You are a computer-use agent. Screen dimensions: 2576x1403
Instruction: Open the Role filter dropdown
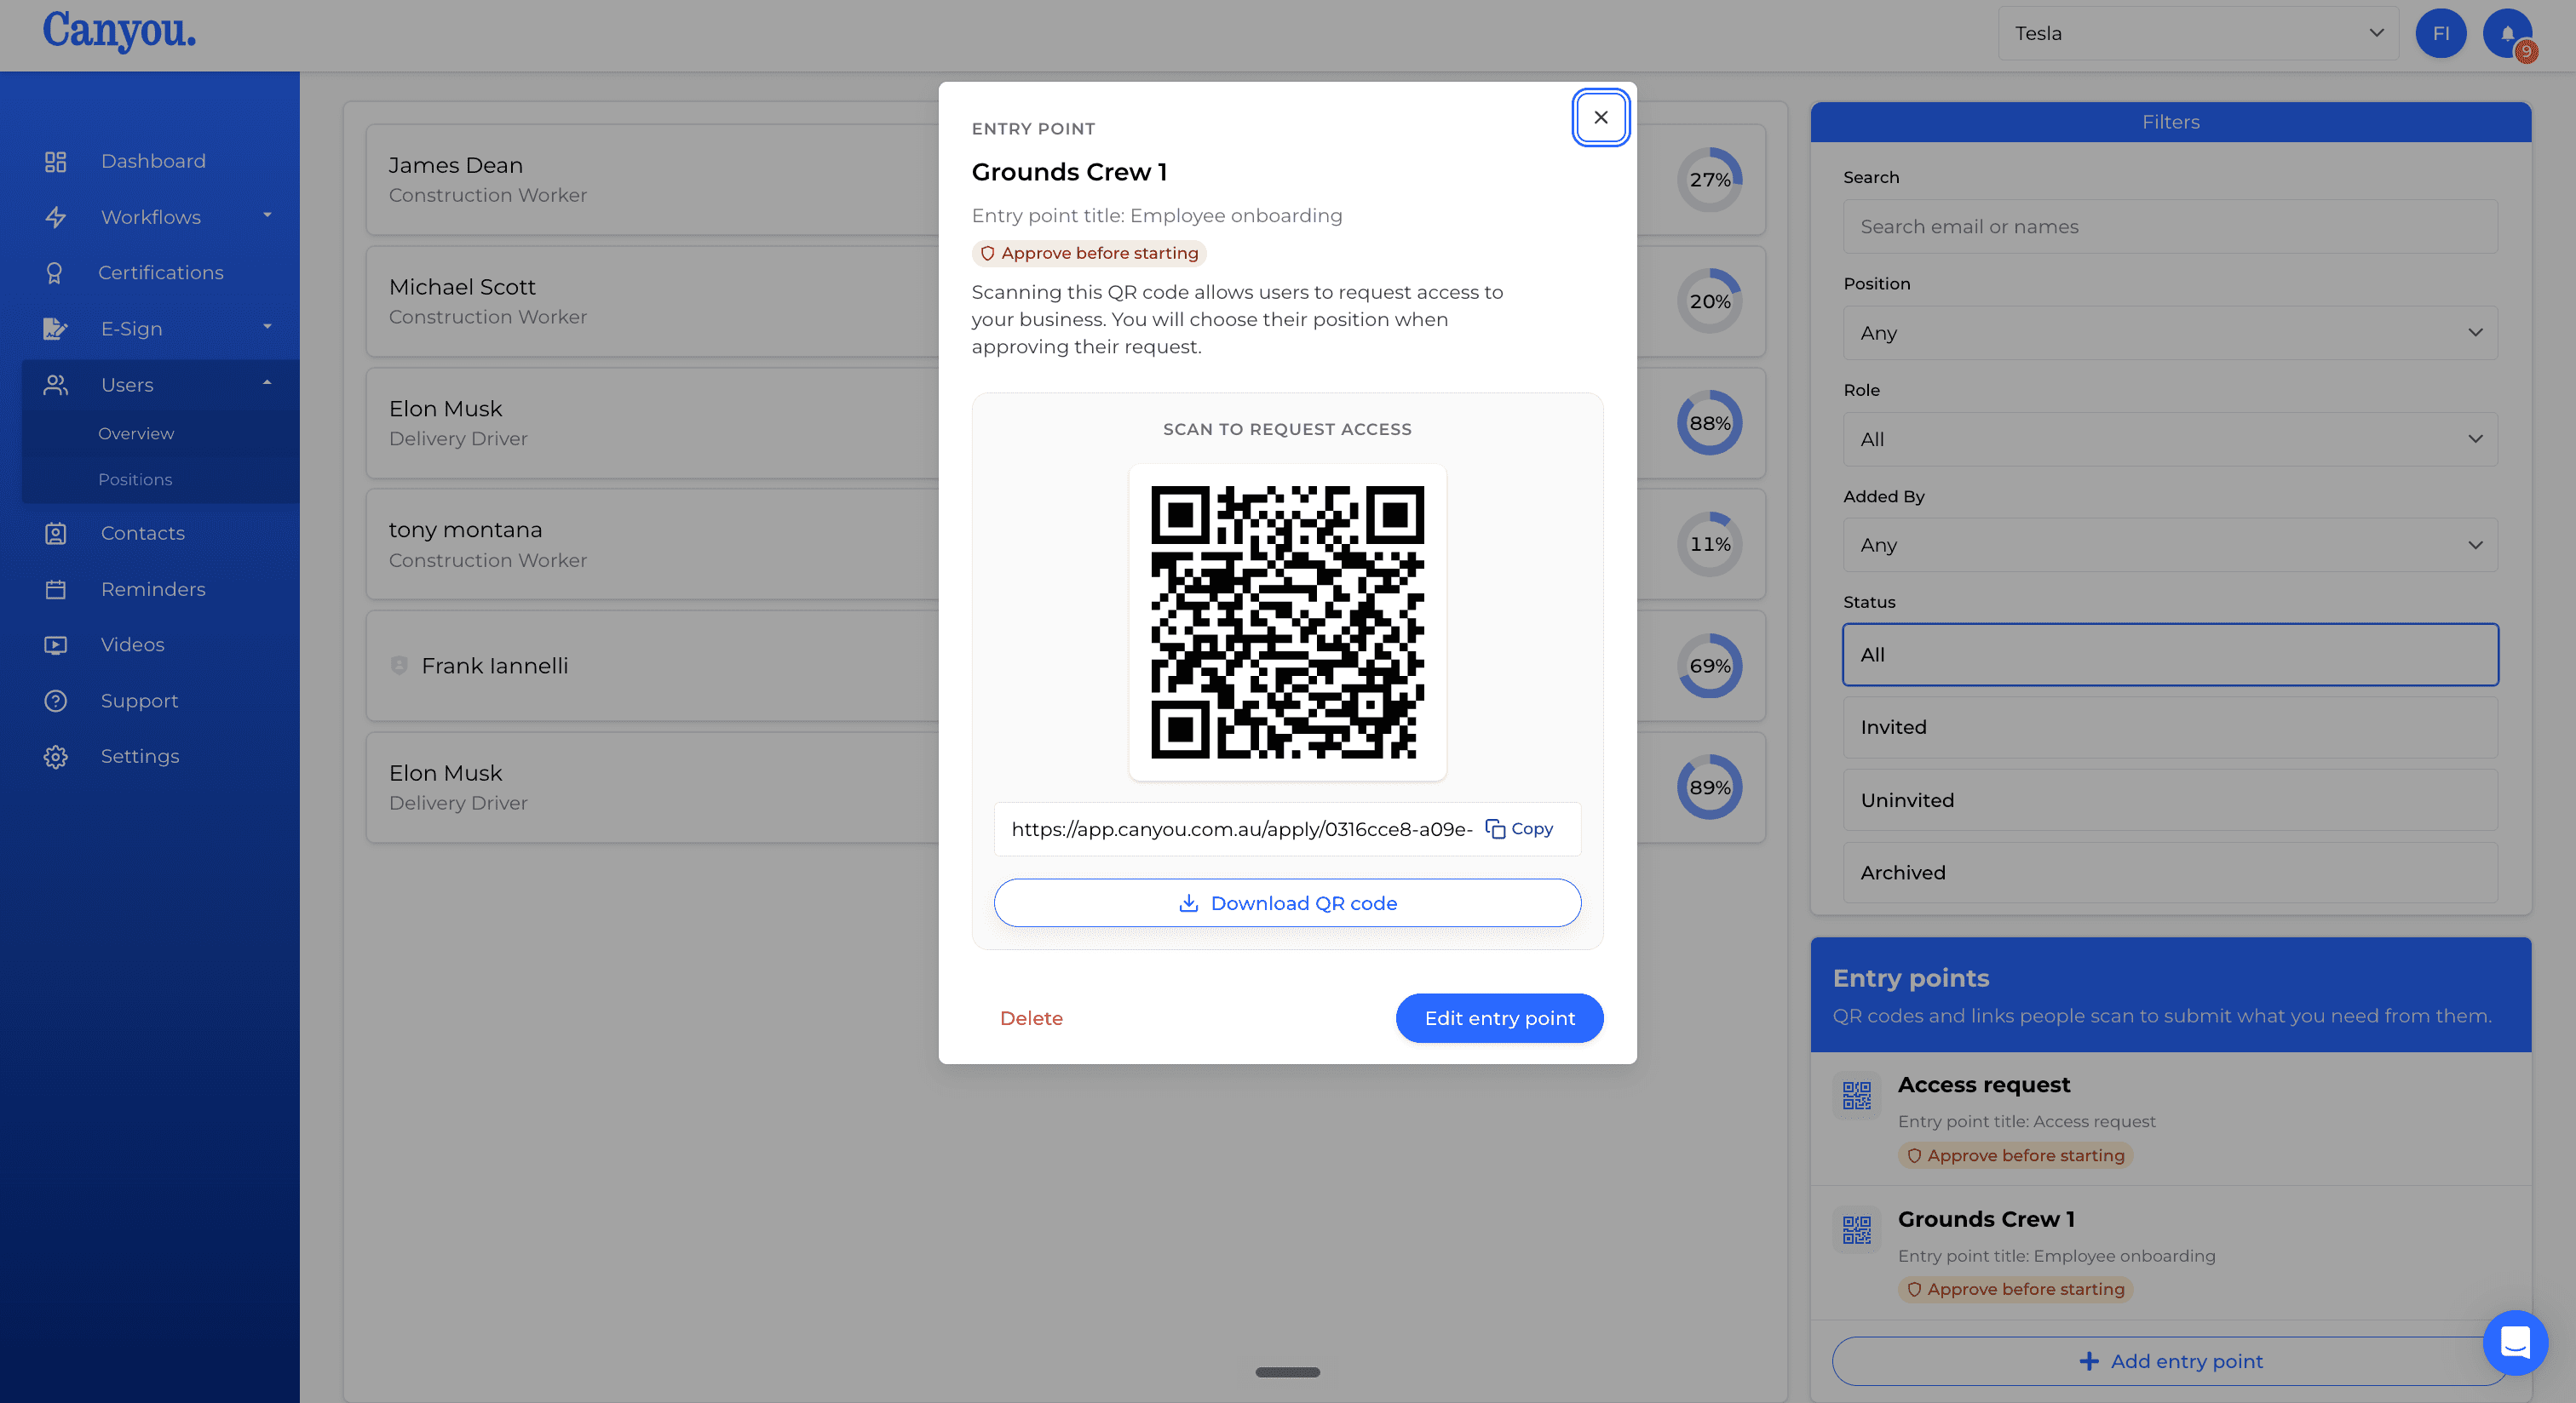pos(2169,438)
